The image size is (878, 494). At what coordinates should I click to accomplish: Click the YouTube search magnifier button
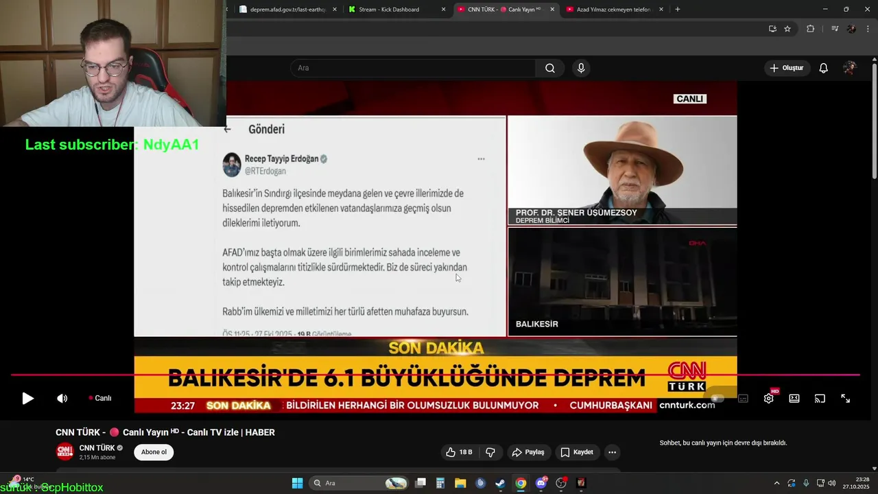[x=550, y=68]
